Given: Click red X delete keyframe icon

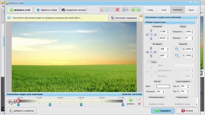Looking at the screenshot, I should click(x=139, y=104).
